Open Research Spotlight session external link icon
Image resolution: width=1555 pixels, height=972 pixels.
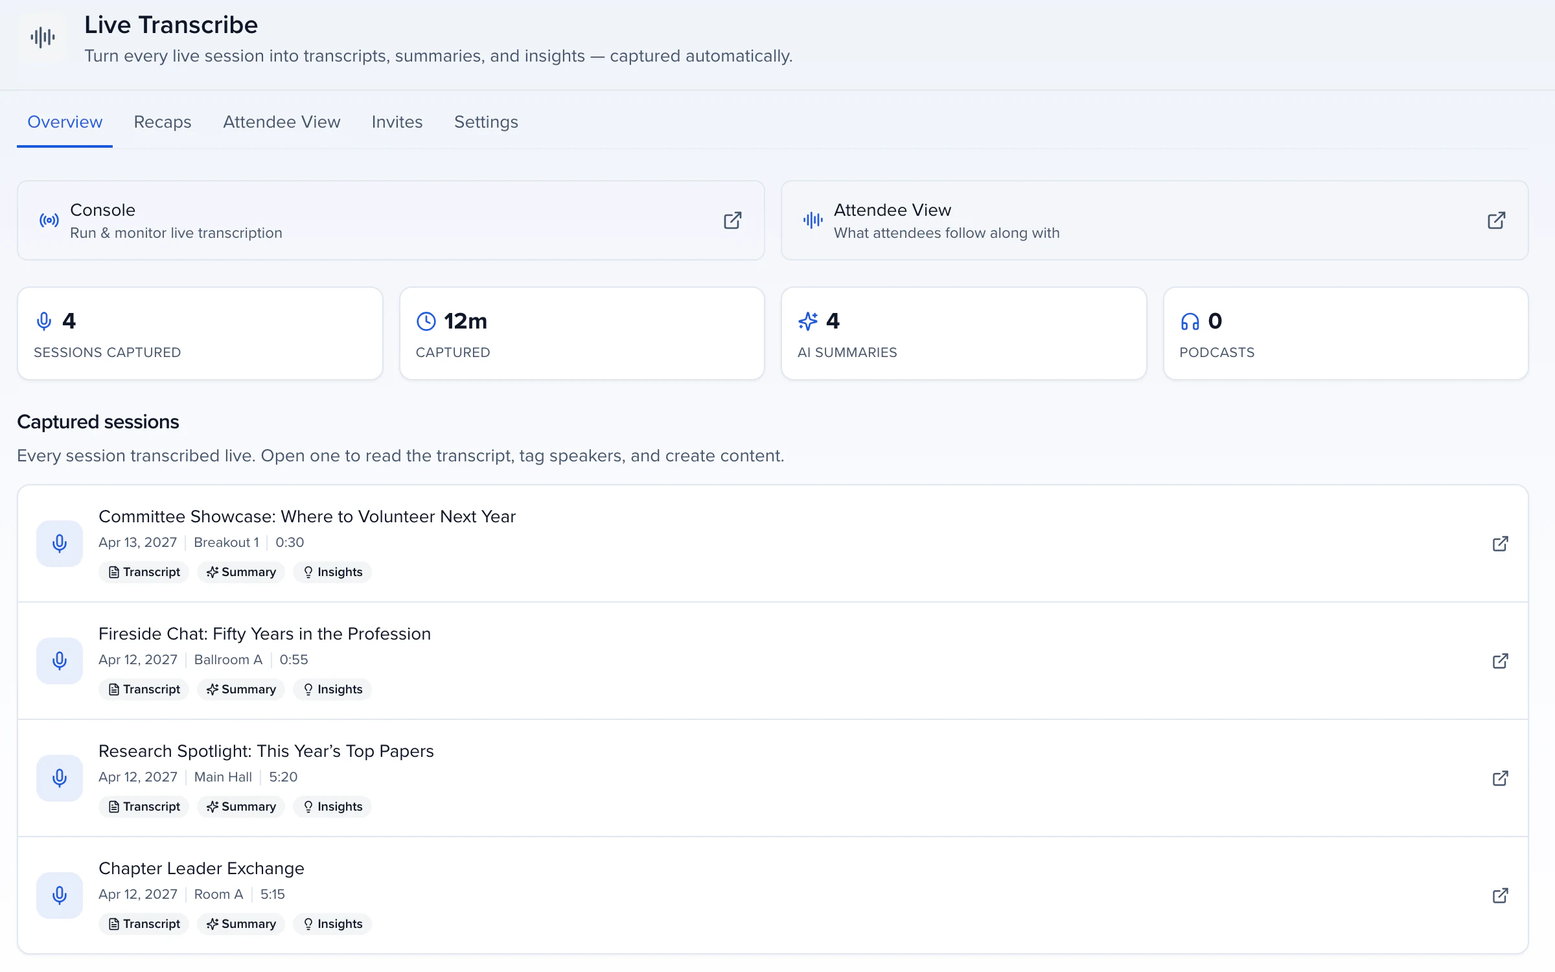point(1500,778)
